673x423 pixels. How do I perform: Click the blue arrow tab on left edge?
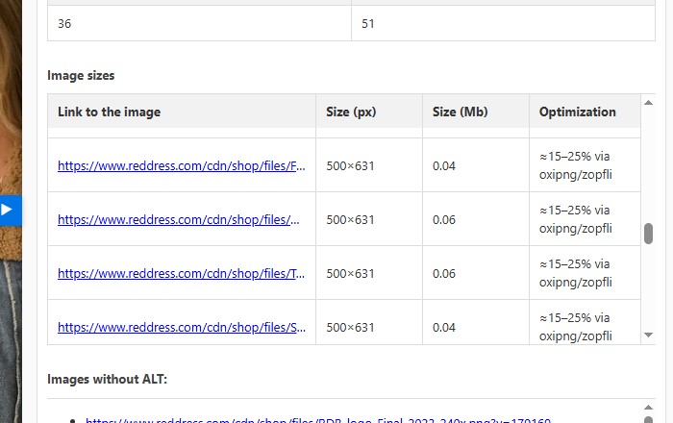[7, 210]
